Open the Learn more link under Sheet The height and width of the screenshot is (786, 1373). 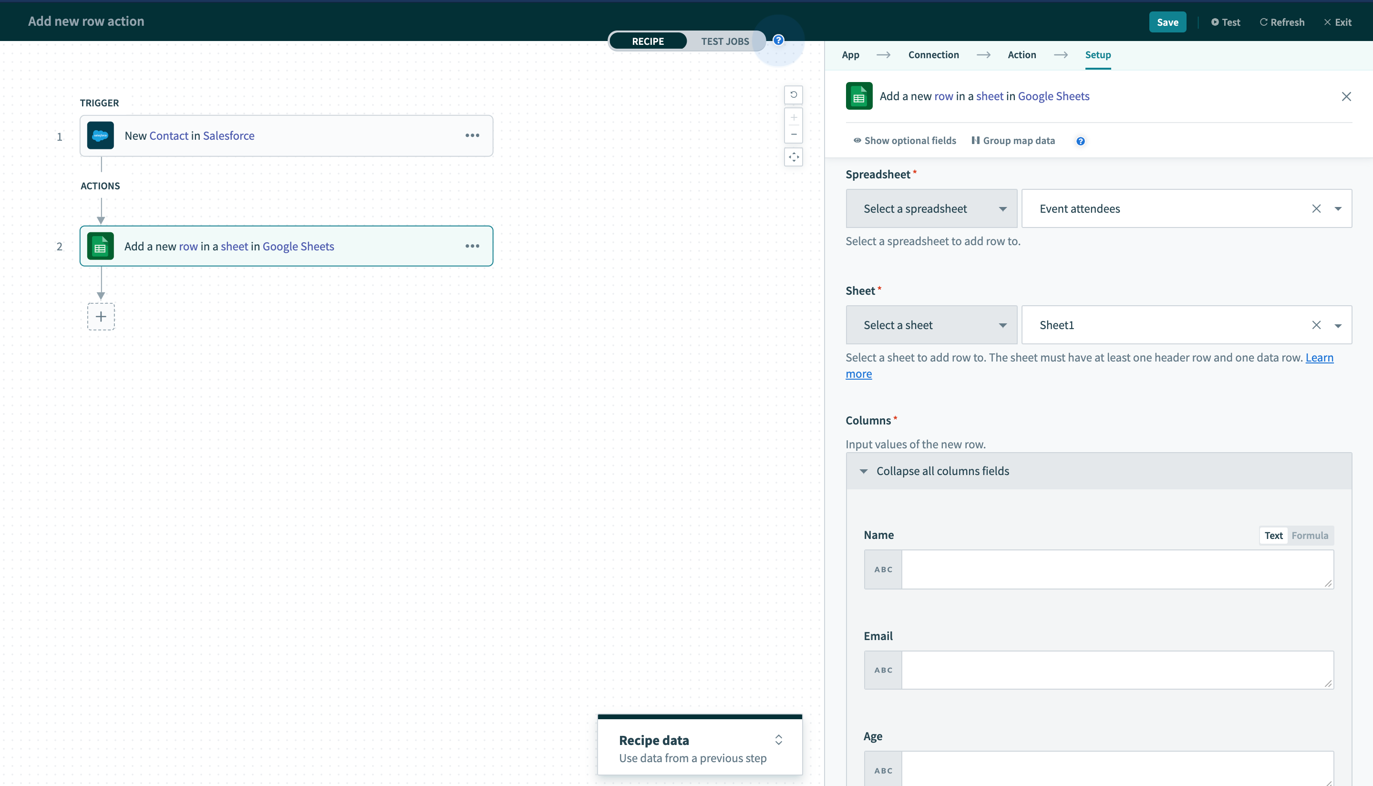tap(1319, 357)
